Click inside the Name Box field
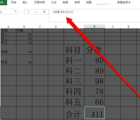 [7, 12]
